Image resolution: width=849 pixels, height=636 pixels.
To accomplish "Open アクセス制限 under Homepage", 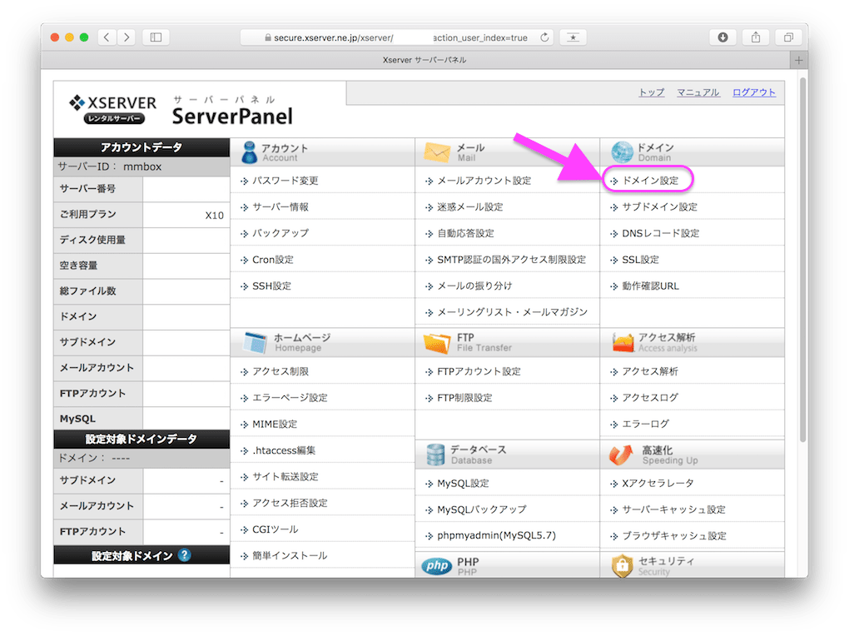I will [x=281, y=371].
